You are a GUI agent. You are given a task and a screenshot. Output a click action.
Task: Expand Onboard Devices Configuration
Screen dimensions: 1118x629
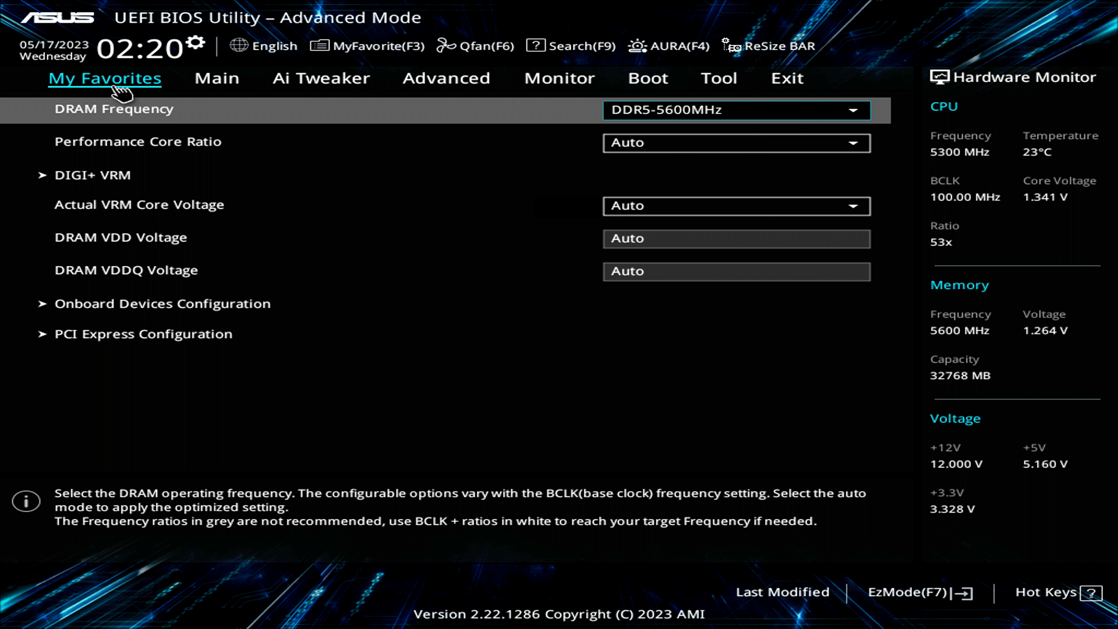click(x=162, y=304)
